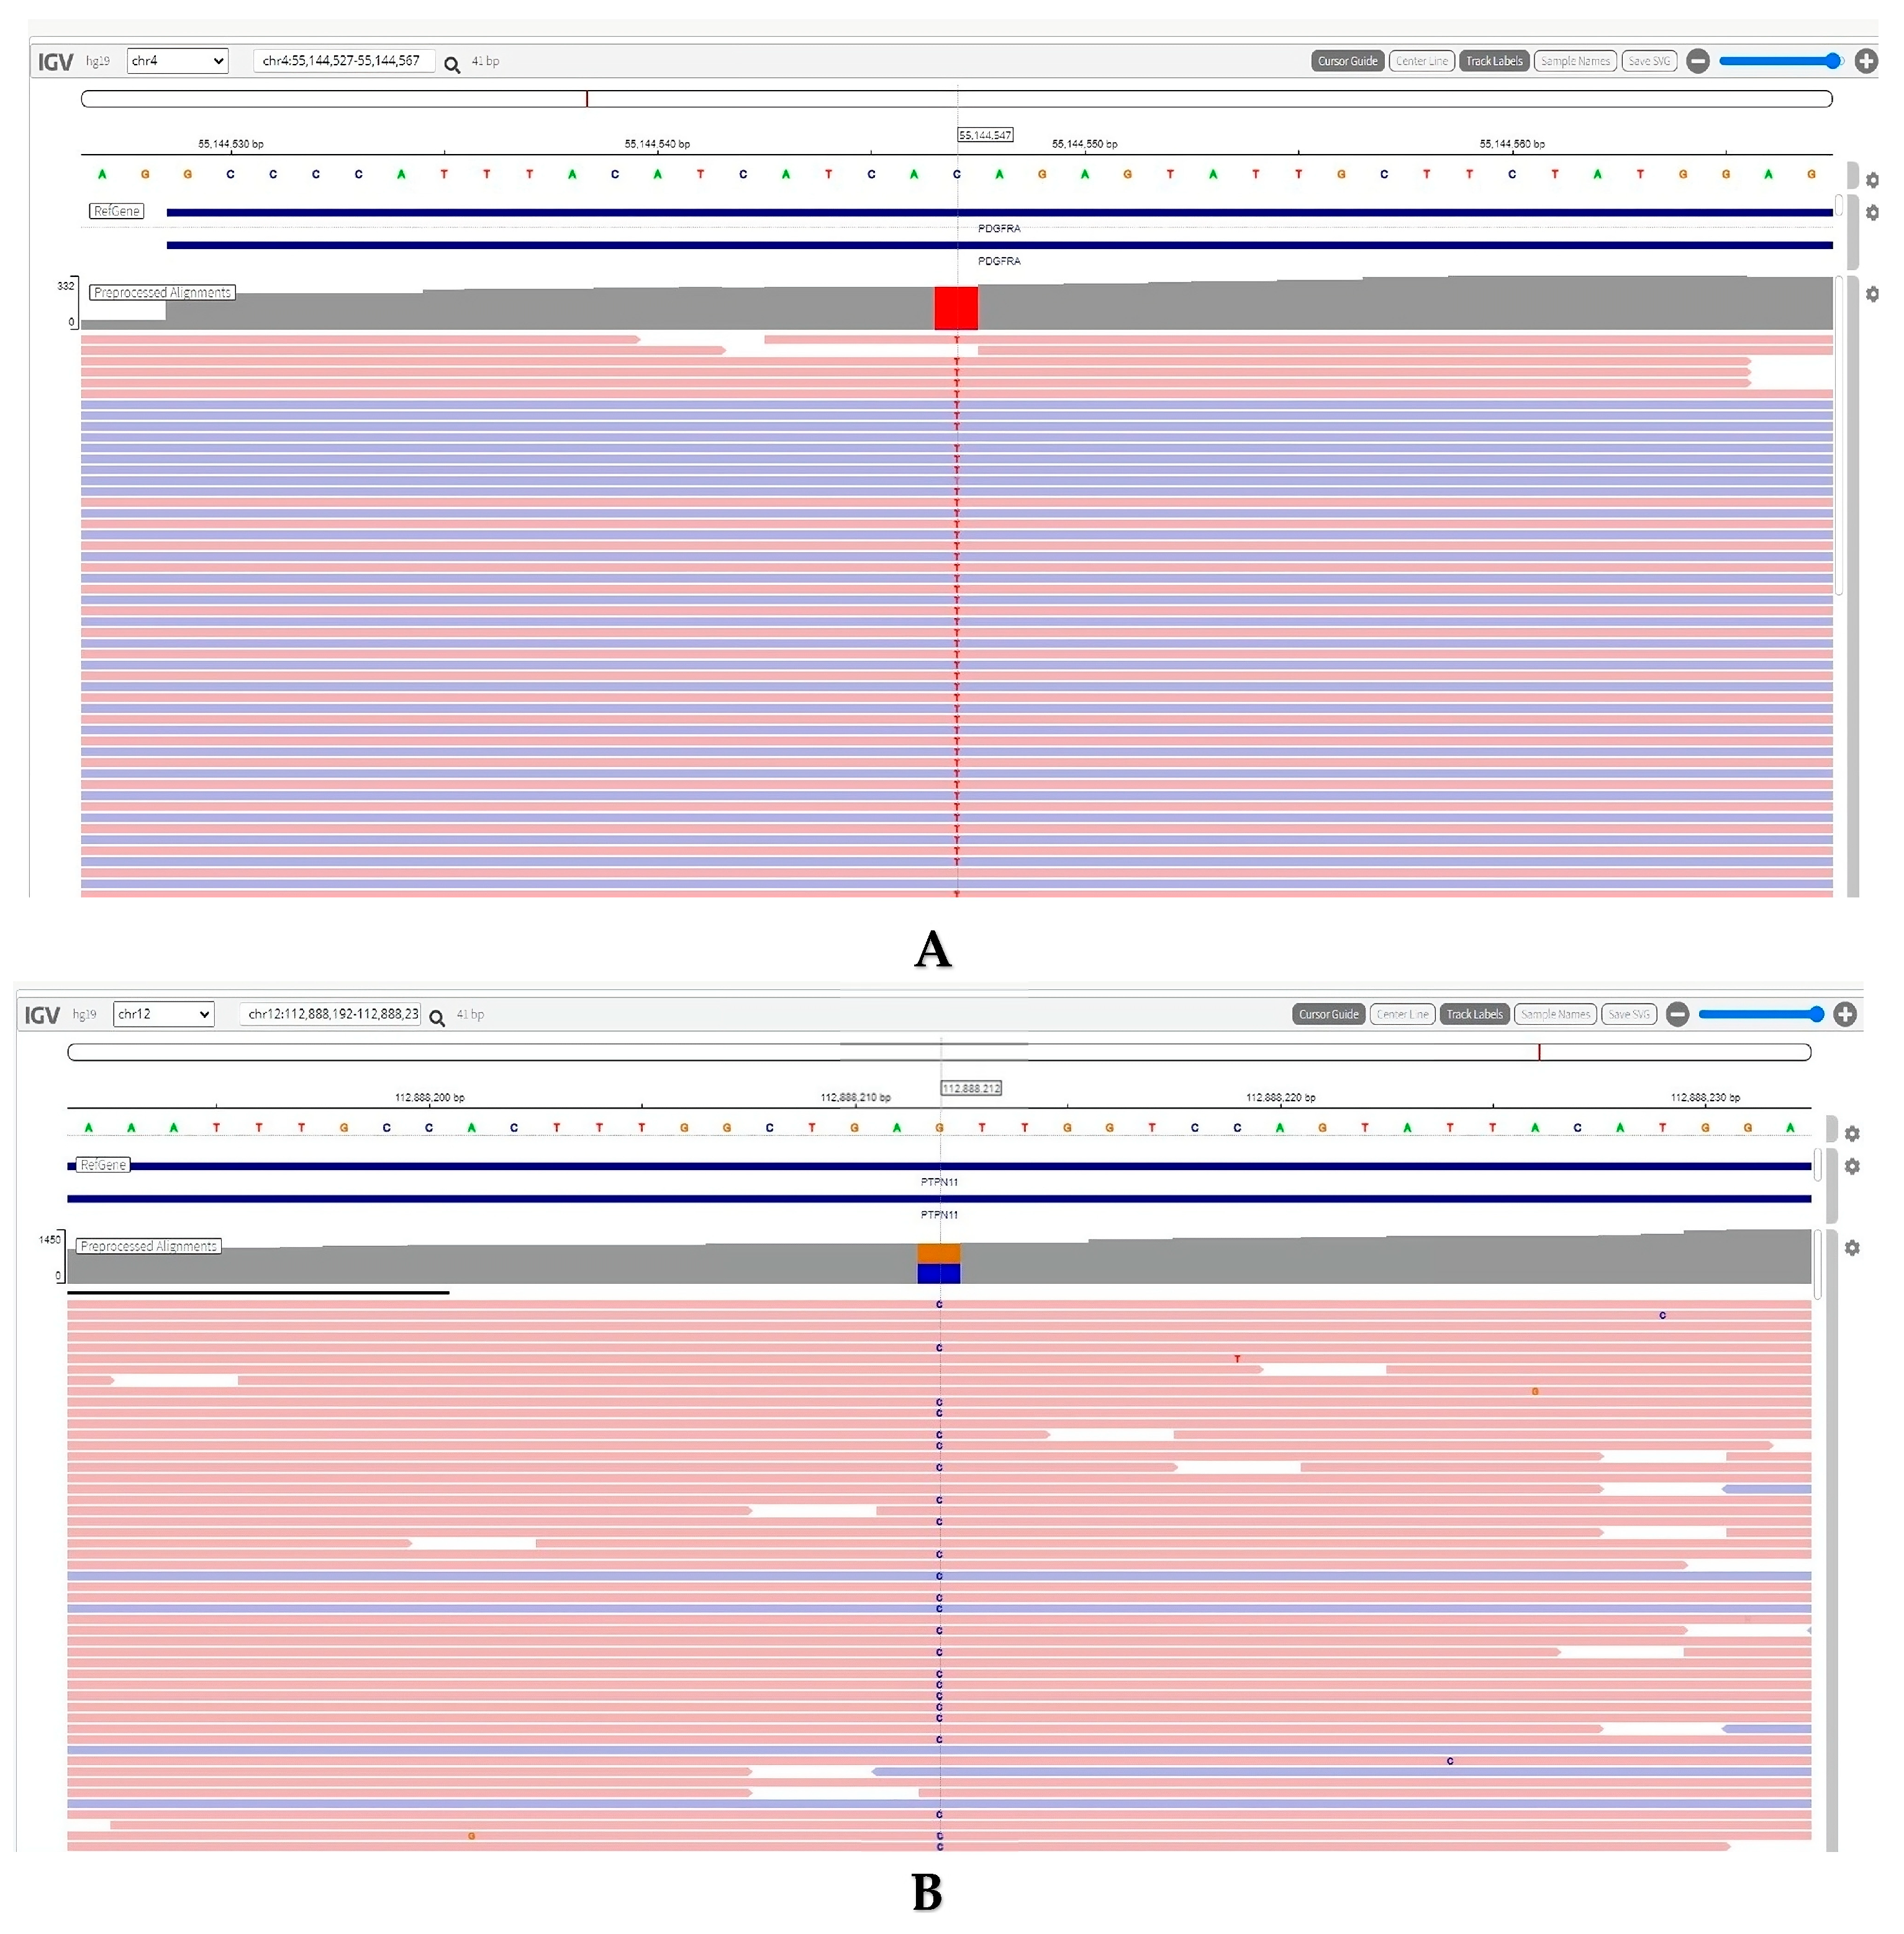
Task: Click the red variant bar in PDGFRA coverage
Action: point(956,308)
